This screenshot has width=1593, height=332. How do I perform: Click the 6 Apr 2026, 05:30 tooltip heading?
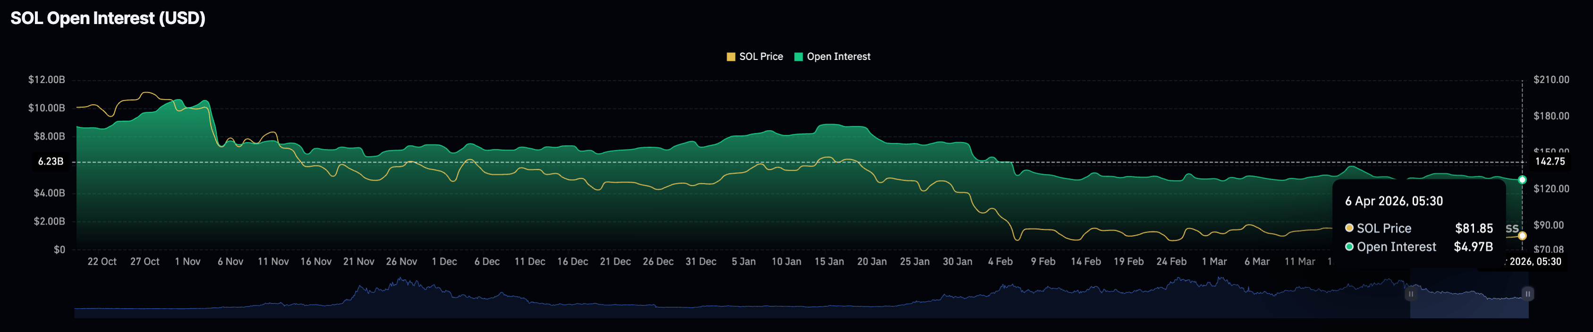pyautogui.click(x=1394, y=201)
